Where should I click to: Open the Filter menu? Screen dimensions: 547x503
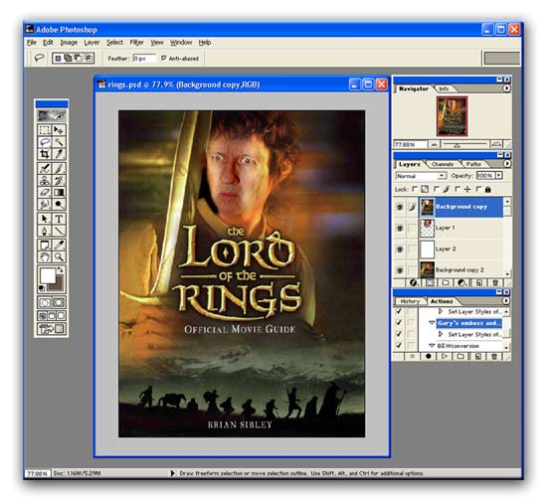tap(137, 42)
